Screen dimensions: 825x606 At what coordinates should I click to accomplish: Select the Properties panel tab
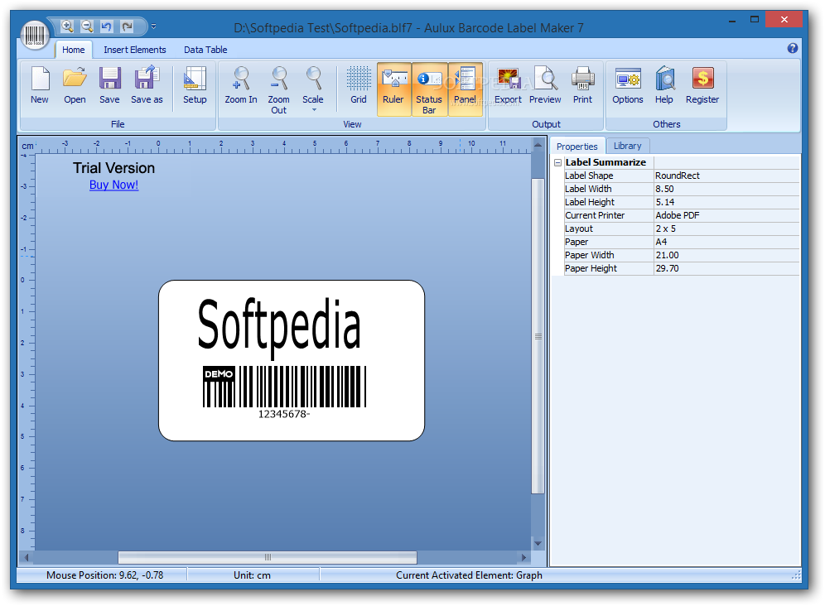pyautogui.click(x=577, y=147)
